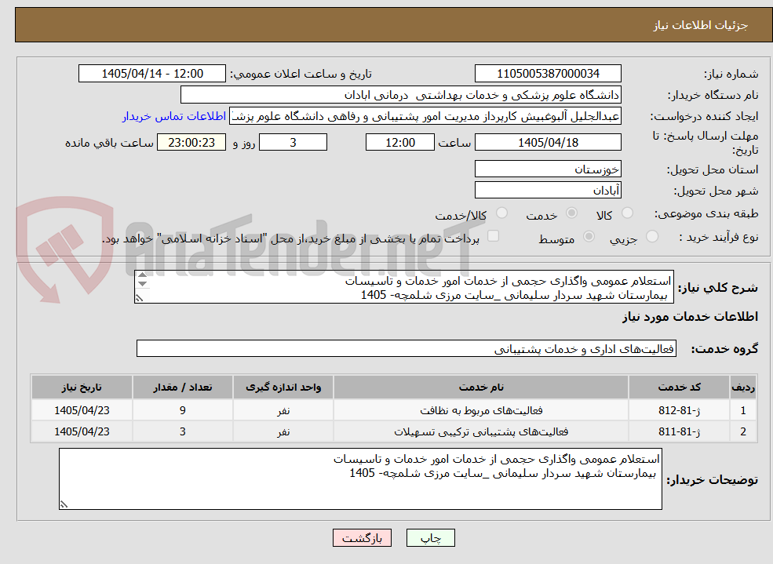773x564 pixels.
Task: Grab resize handle of توضیحات خریدار textarea
Action: coord(64,504)
